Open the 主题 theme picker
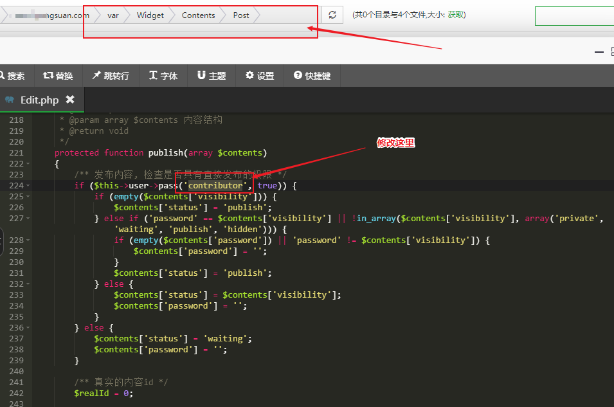Image resolution: width=614 pixels, height=407 pixels. (x=212, y=76)
